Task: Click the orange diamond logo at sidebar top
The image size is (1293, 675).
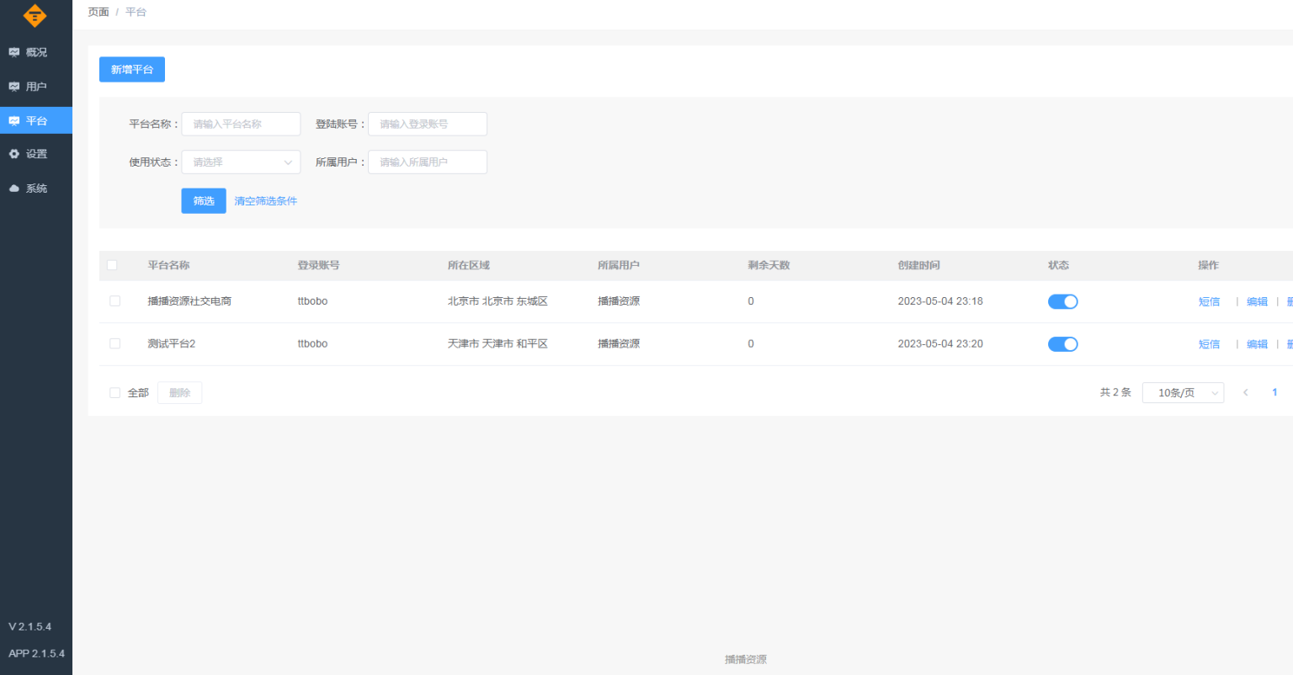Action: click(35, 15)
